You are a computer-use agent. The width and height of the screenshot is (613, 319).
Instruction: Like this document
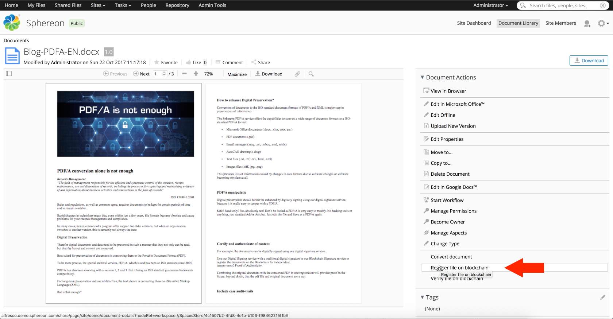tap(193, 62)
